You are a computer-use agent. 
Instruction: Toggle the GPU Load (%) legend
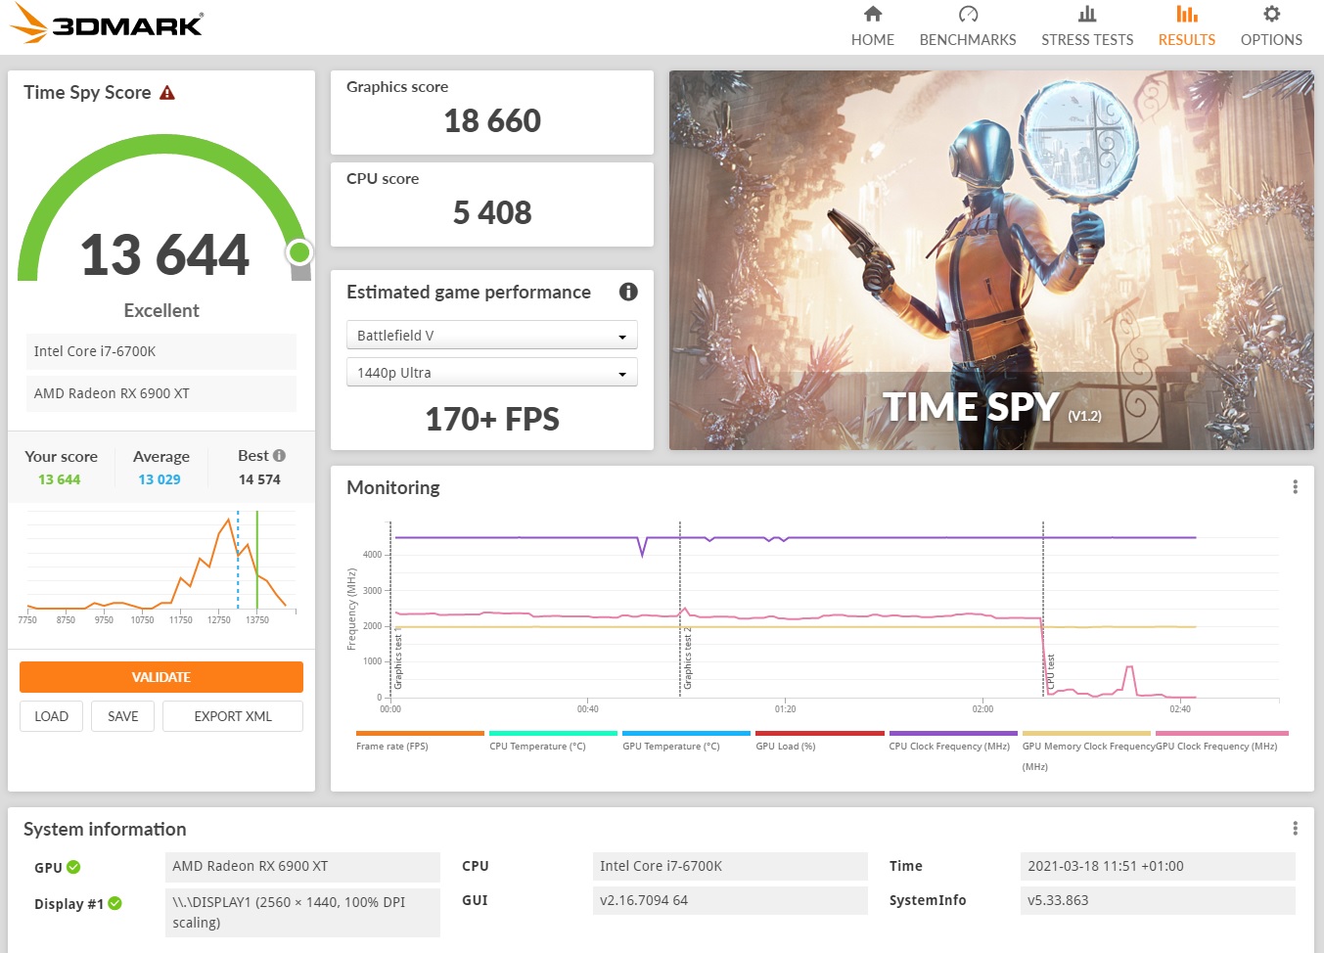coord(819,741)
